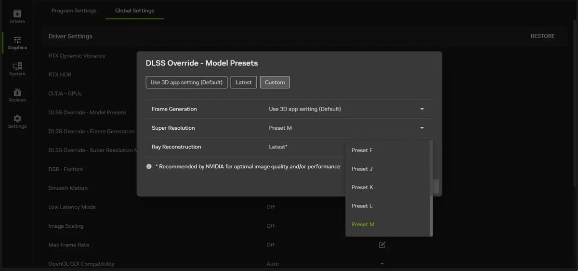Open the Drivers section in the sidebar

pyautogui.click(x=17, y=16)
